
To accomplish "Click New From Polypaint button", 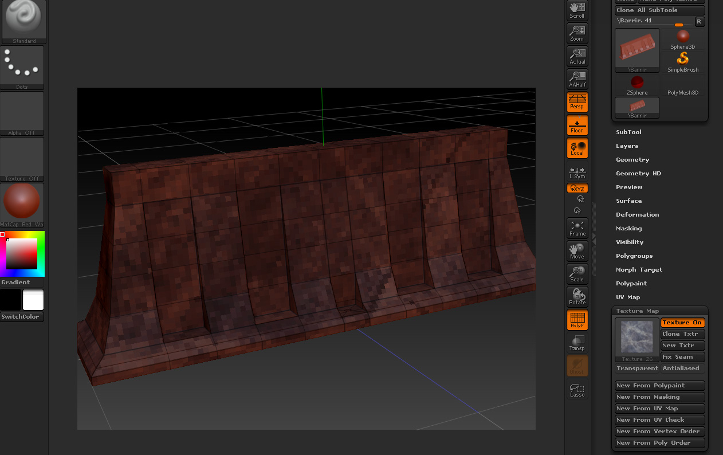I will tap(659, 386).
